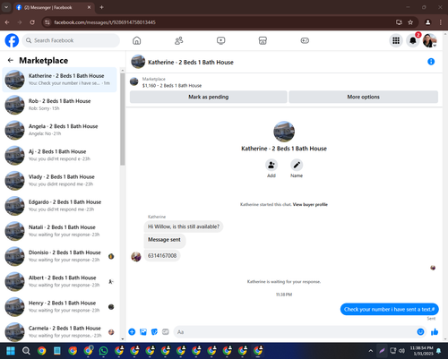View site information icon in address bar
This screenshot has width=448, height=359.
[x=47, y=22]
